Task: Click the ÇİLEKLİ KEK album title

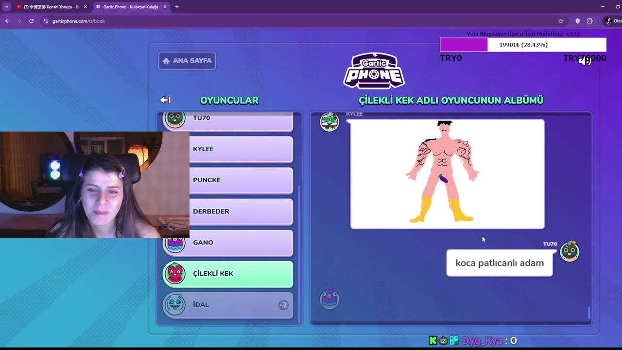Action: (451, 100)
